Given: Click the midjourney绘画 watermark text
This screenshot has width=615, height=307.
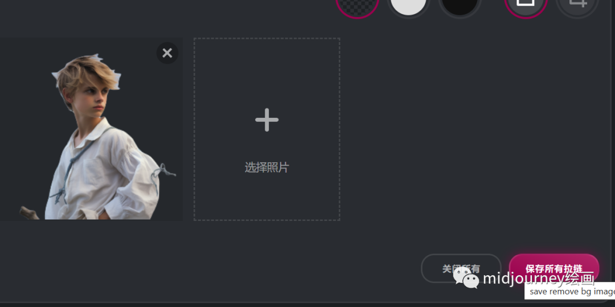Looking at the screenshot, I should (539, 279).
